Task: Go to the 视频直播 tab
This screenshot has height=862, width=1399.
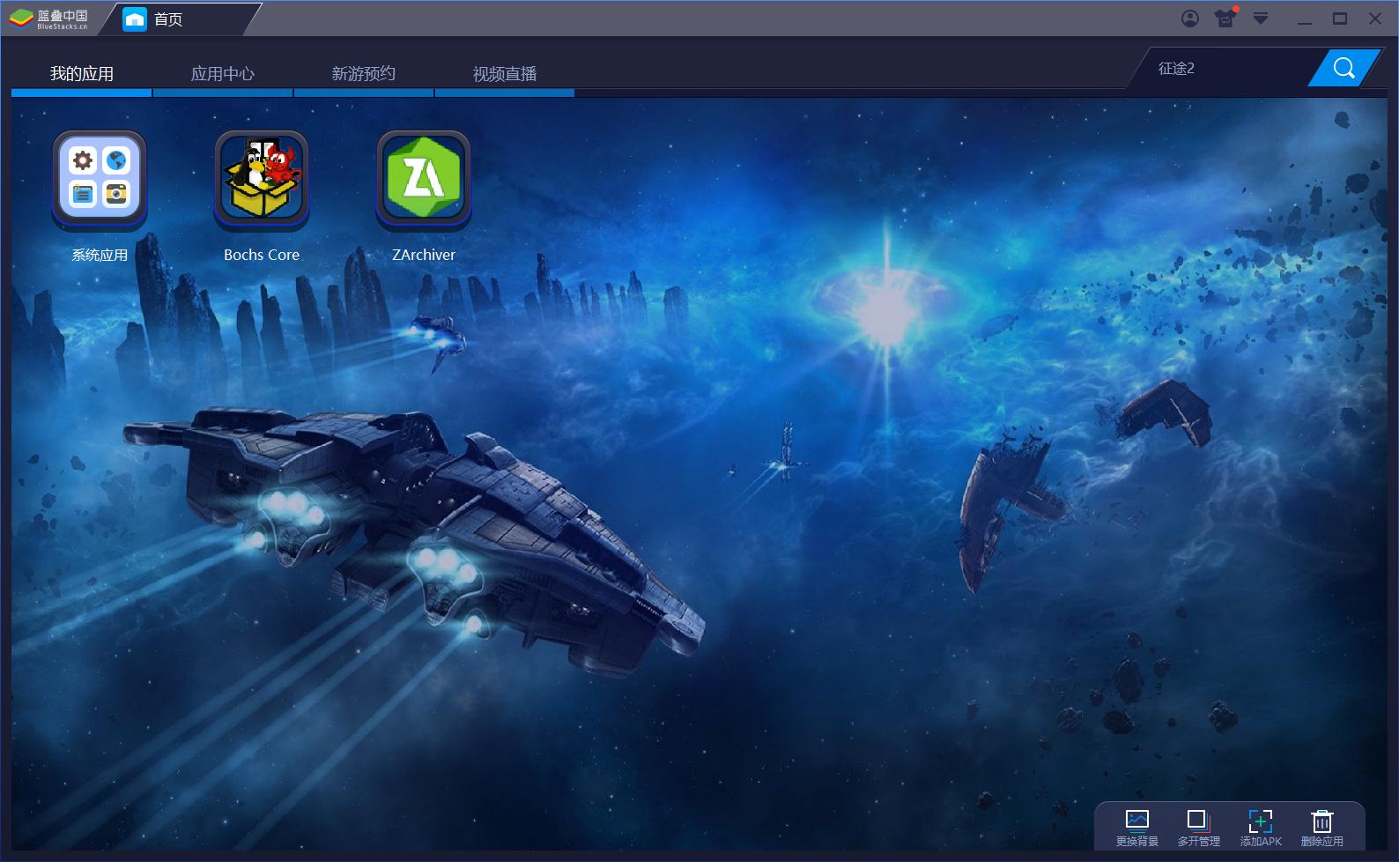Action: (505, 74)
